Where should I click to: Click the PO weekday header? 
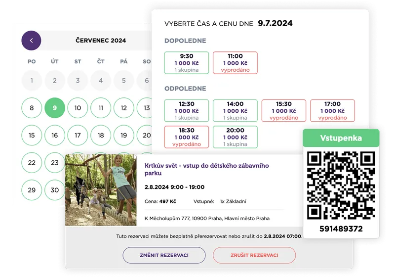click(x=32, y=61)
